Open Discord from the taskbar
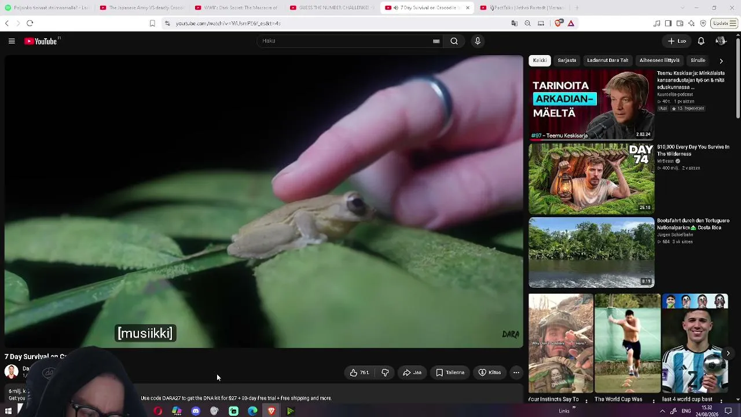Viewport: 741px width, 417px height. pyautogui.click(x=196, y=411)
